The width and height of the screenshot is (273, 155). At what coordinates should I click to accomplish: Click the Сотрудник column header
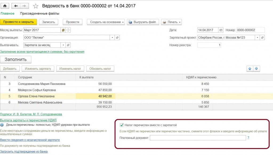pos(45,77)
